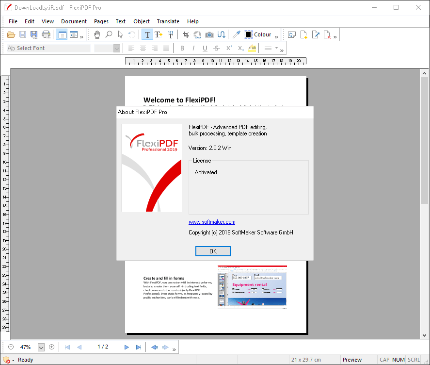Toggle Fit Page view mode
Image resolution: width=430 pixels, height=365 pixels.
point(62,34)
